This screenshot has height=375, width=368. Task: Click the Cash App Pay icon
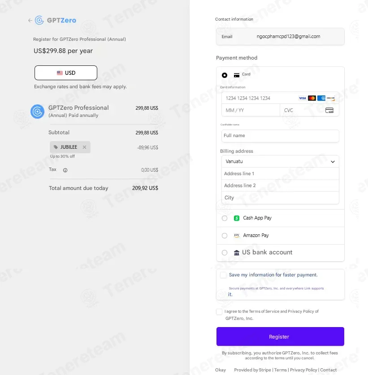tap(237, 218)
